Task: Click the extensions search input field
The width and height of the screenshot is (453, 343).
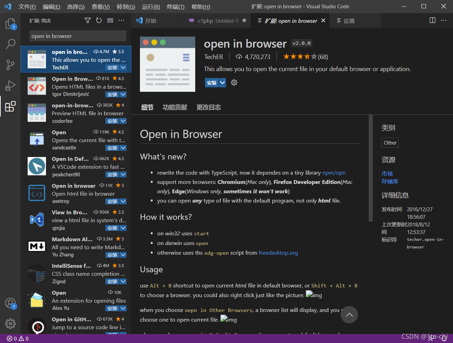Action: point(78,36)
